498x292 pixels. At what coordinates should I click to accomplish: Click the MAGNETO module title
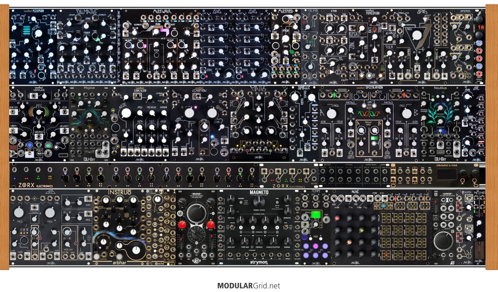click(259, 192)
